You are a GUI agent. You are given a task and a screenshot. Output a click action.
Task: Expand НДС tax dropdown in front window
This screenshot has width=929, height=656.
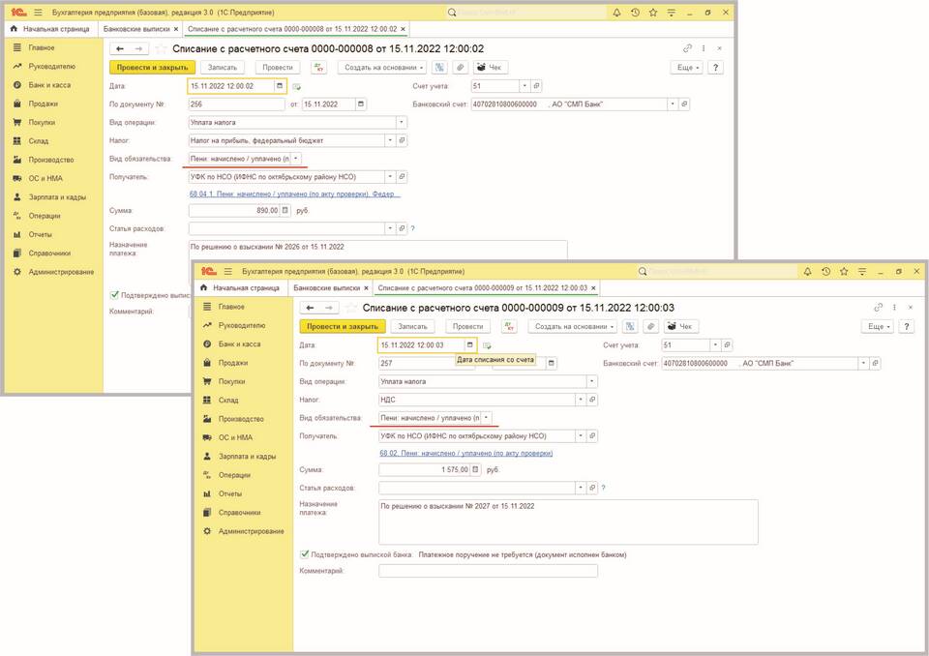(591, 400)
